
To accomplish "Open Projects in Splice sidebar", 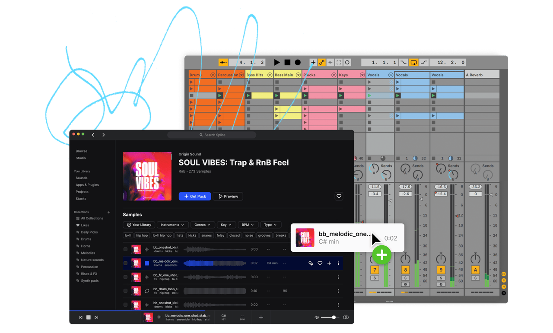I will point(82,192).
